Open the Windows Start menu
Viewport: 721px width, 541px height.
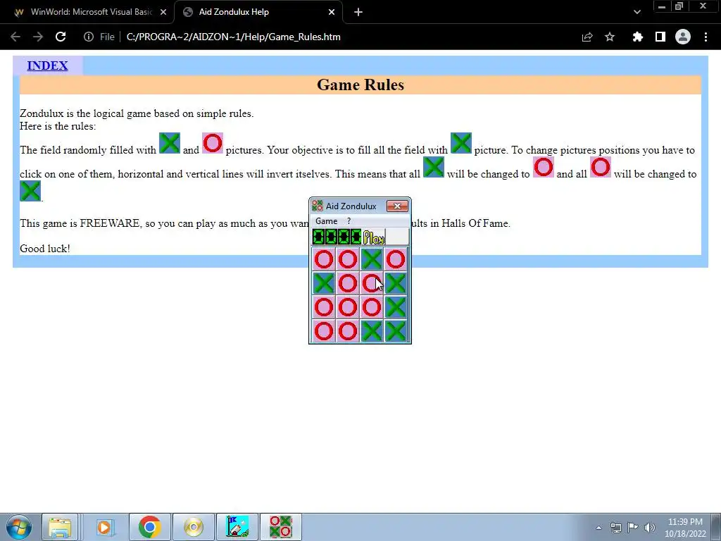pos(19,527)
